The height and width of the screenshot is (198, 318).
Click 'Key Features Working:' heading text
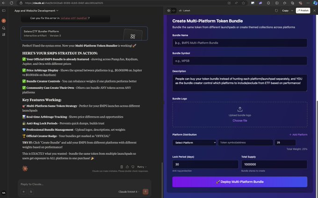click(42, 100)
